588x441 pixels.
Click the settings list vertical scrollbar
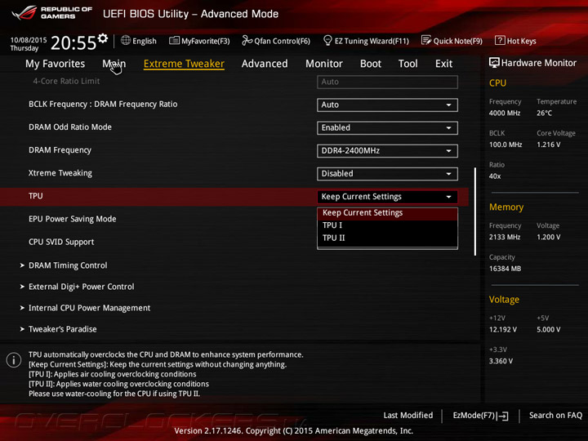(475, 212)
